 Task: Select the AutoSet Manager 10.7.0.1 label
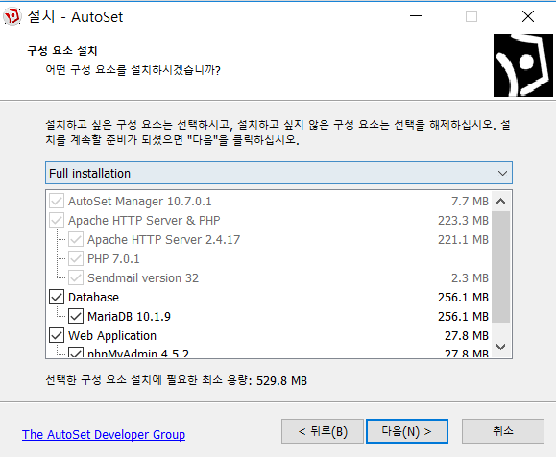[140, 202]
